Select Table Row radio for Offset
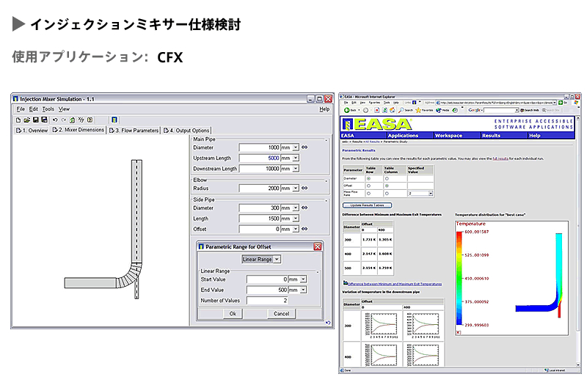The width and height of the screenshot is (587, 385). click(369, 186)
